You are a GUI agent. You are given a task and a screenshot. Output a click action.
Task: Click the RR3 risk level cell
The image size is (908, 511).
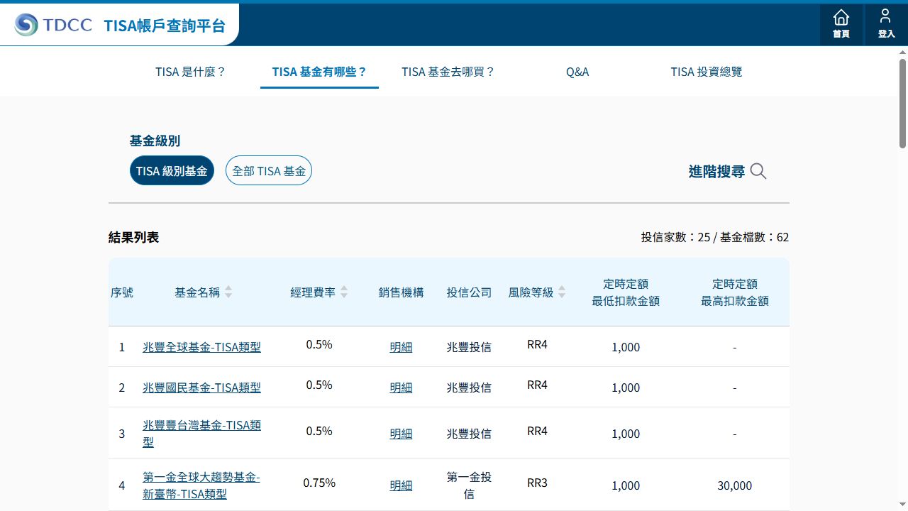(538, 483)
